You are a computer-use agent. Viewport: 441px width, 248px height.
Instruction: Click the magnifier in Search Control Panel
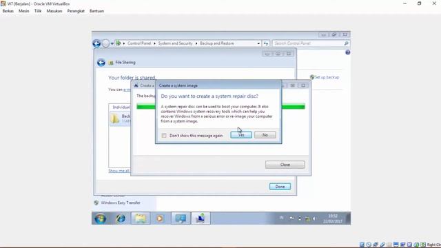click(x=346, y=43)
